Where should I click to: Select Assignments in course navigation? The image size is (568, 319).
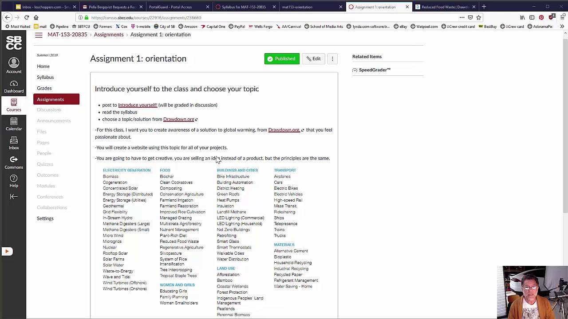coord(56,99)
